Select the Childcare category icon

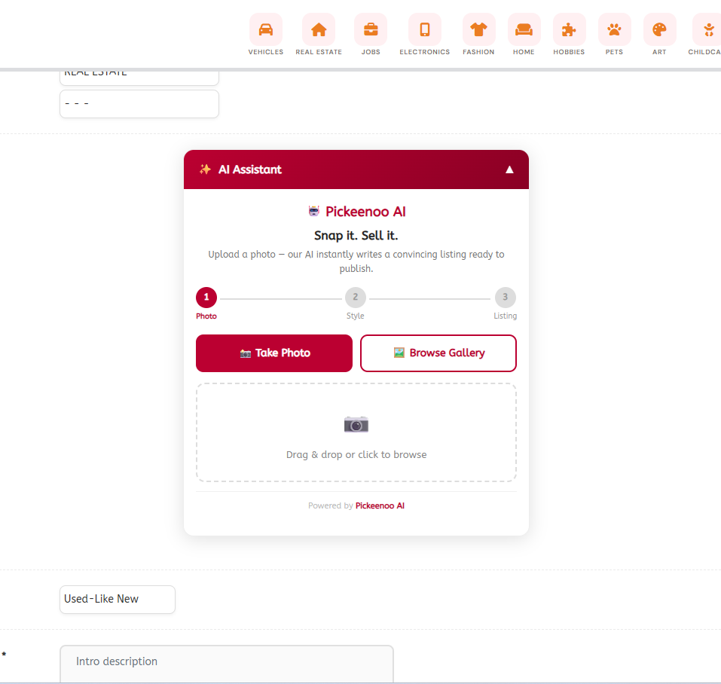point(707,29)
